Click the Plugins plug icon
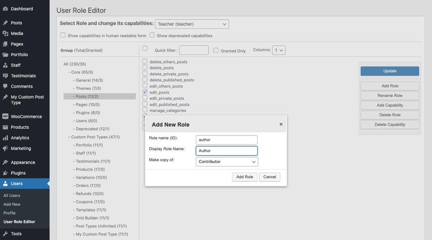The height and width of the screenshot is (240, 432). pyautogui.click(x=5, y=173)
